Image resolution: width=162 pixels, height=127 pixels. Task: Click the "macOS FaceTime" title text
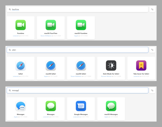click(x=51, y=33)
